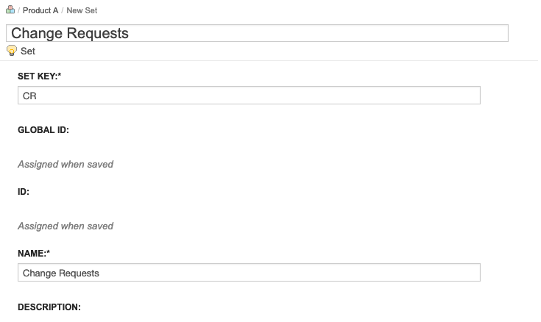Click the GLOBAL ID label
The height and width of the screenshot is (322, 541).
pos(43,130)
